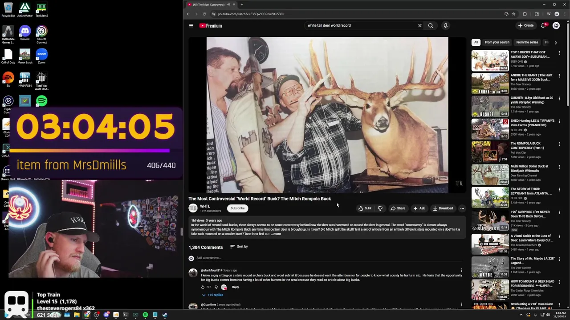The image size is (570, 320).
Task: Open Chrome extensions puzzle icon
Action: point(525,14)
